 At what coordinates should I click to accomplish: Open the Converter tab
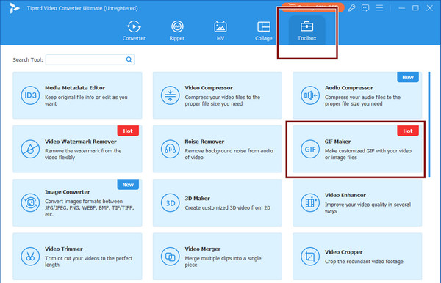(134, 30)
